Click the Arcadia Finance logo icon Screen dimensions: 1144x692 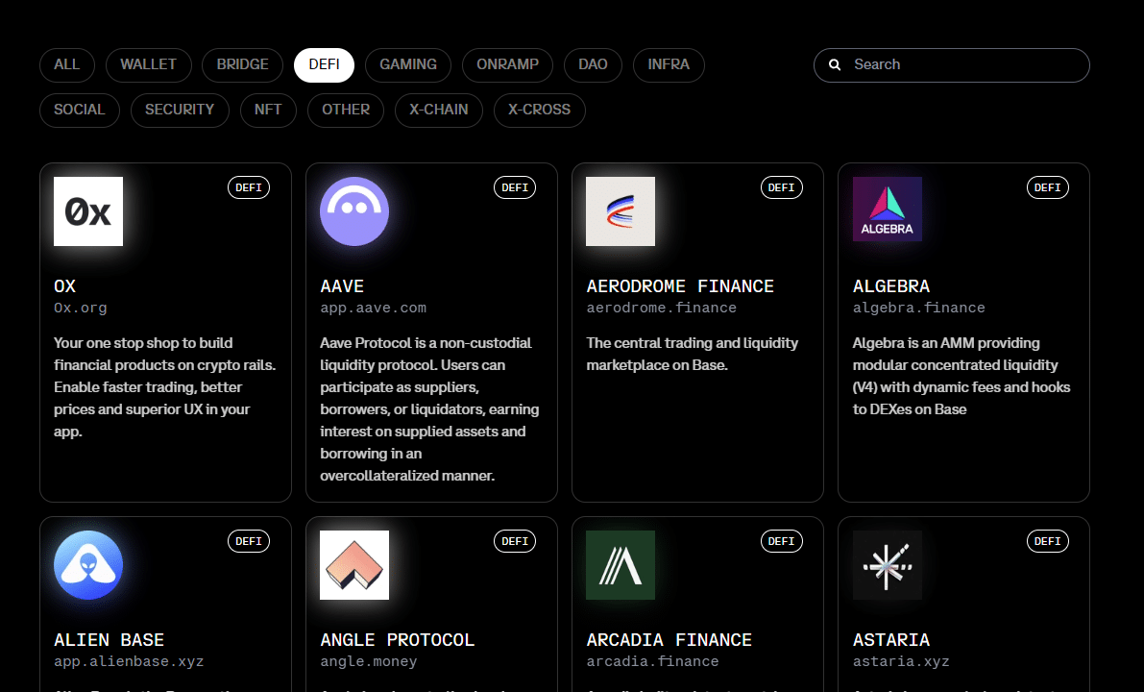620,564
